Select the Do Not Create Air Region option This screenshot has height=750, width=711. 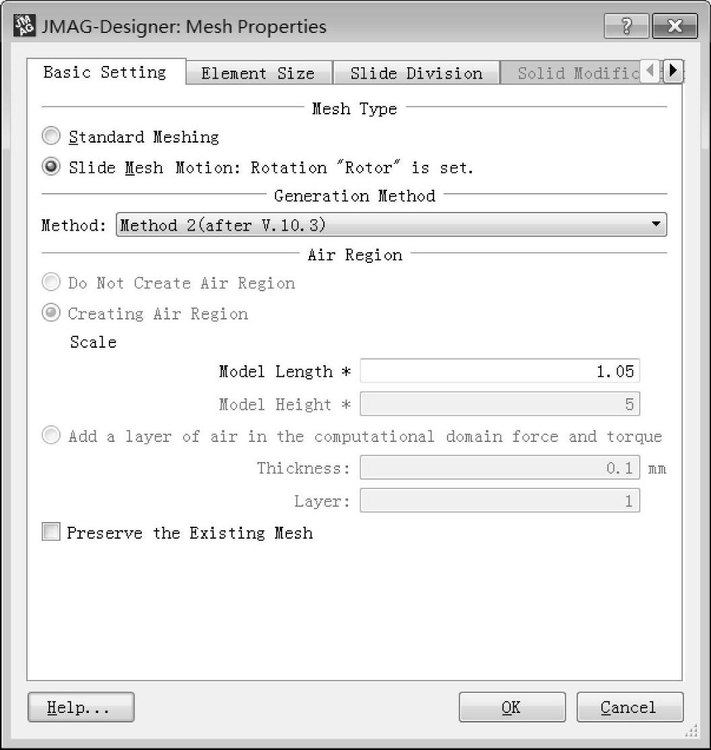click(x=51, y=283)
